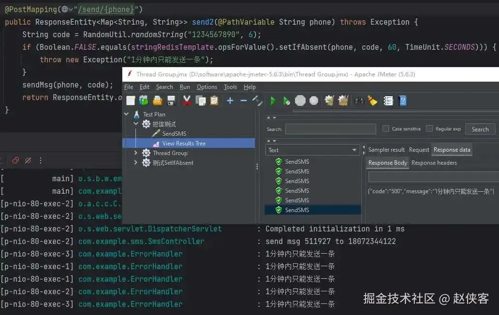
Task: Expand the Thread Group node
Action: point(136,153)
